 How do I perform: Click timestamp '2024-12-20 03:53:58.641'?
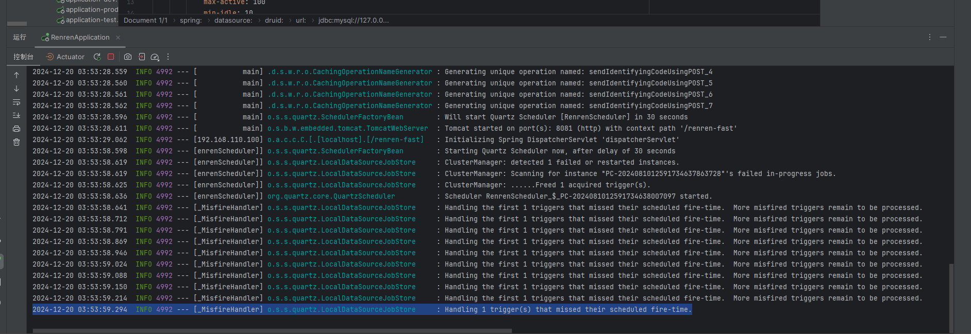[79, 207]
